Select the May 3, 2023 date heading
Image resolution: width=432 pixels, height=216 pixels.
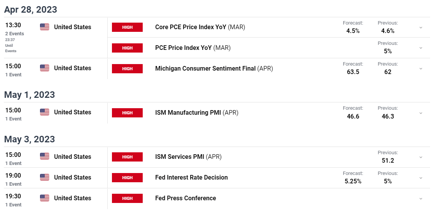(x=30, y=139)
